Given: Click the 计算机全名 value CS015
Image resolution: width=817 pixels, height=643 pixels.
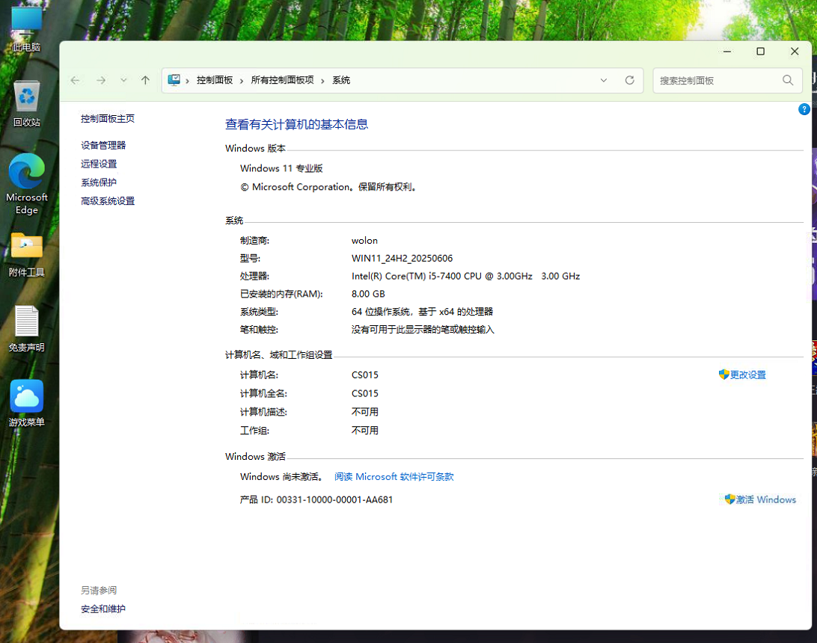Looking at the screenshot, I should pyautogui.click(x=365, y=393).
